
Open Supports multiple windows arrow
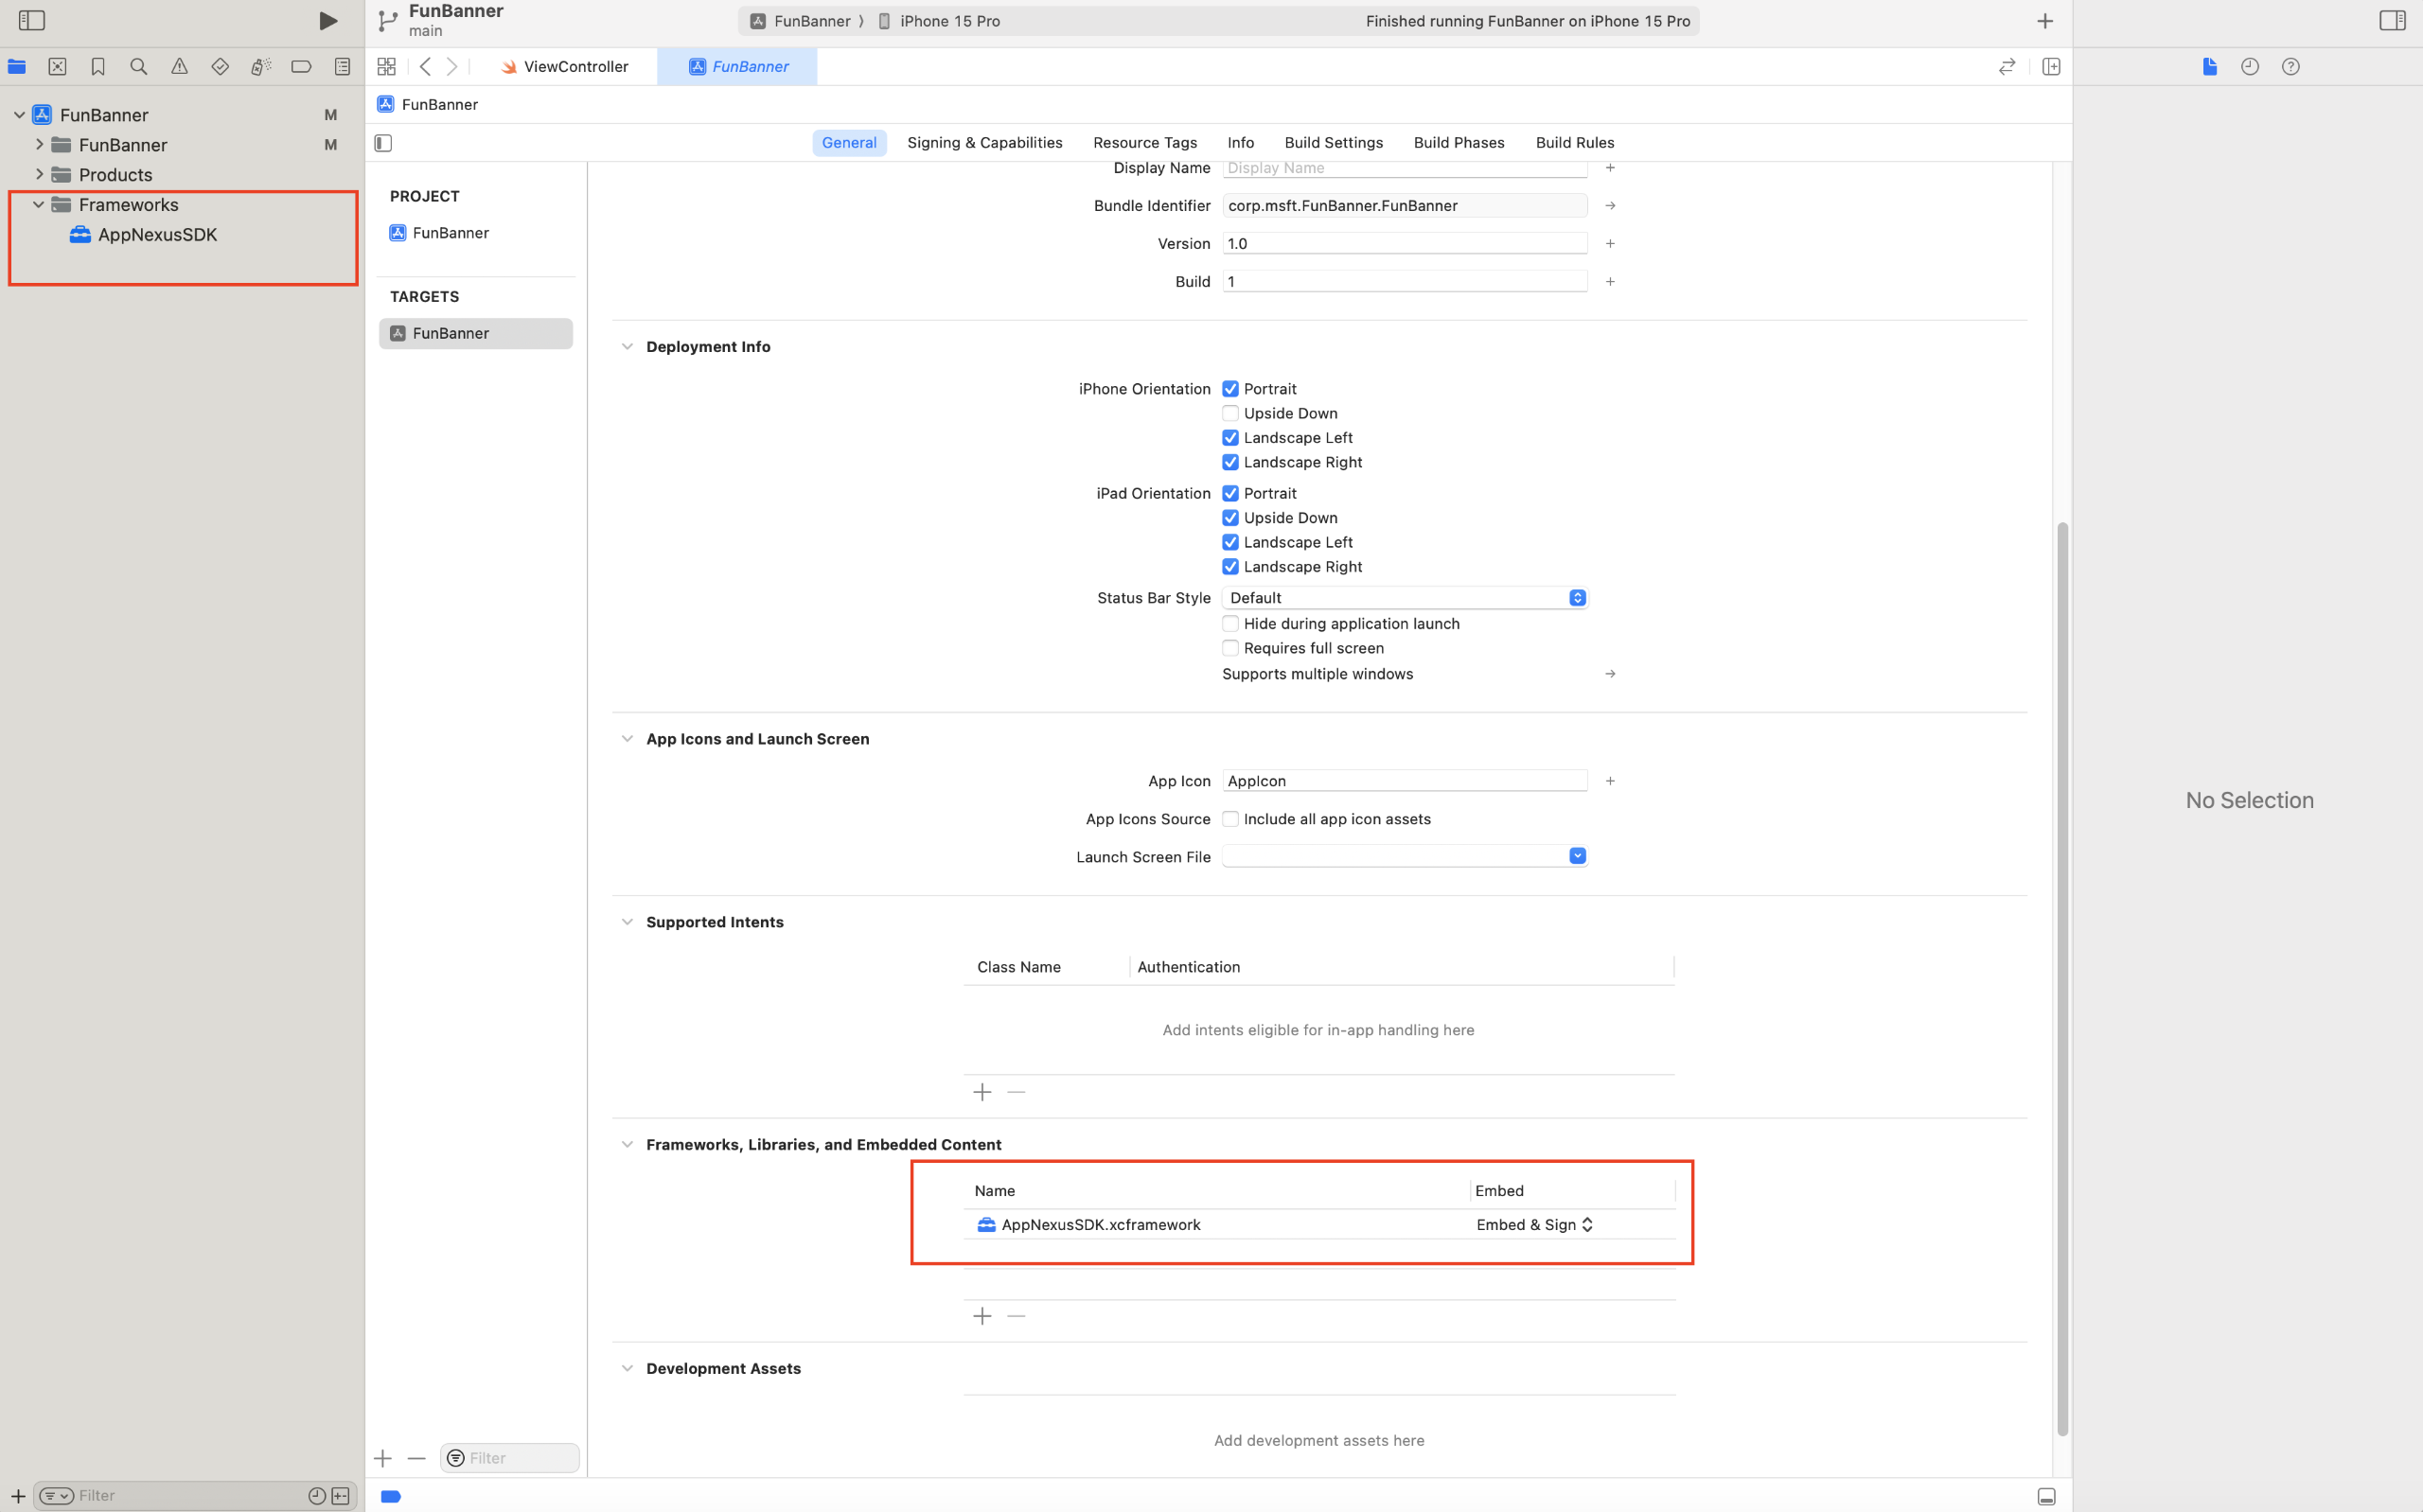coord(1610,674)
